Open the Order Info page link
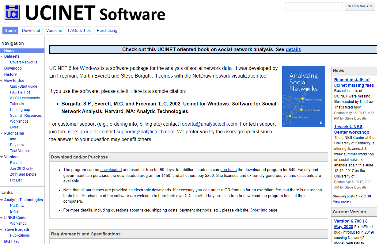 coord(258,210)
